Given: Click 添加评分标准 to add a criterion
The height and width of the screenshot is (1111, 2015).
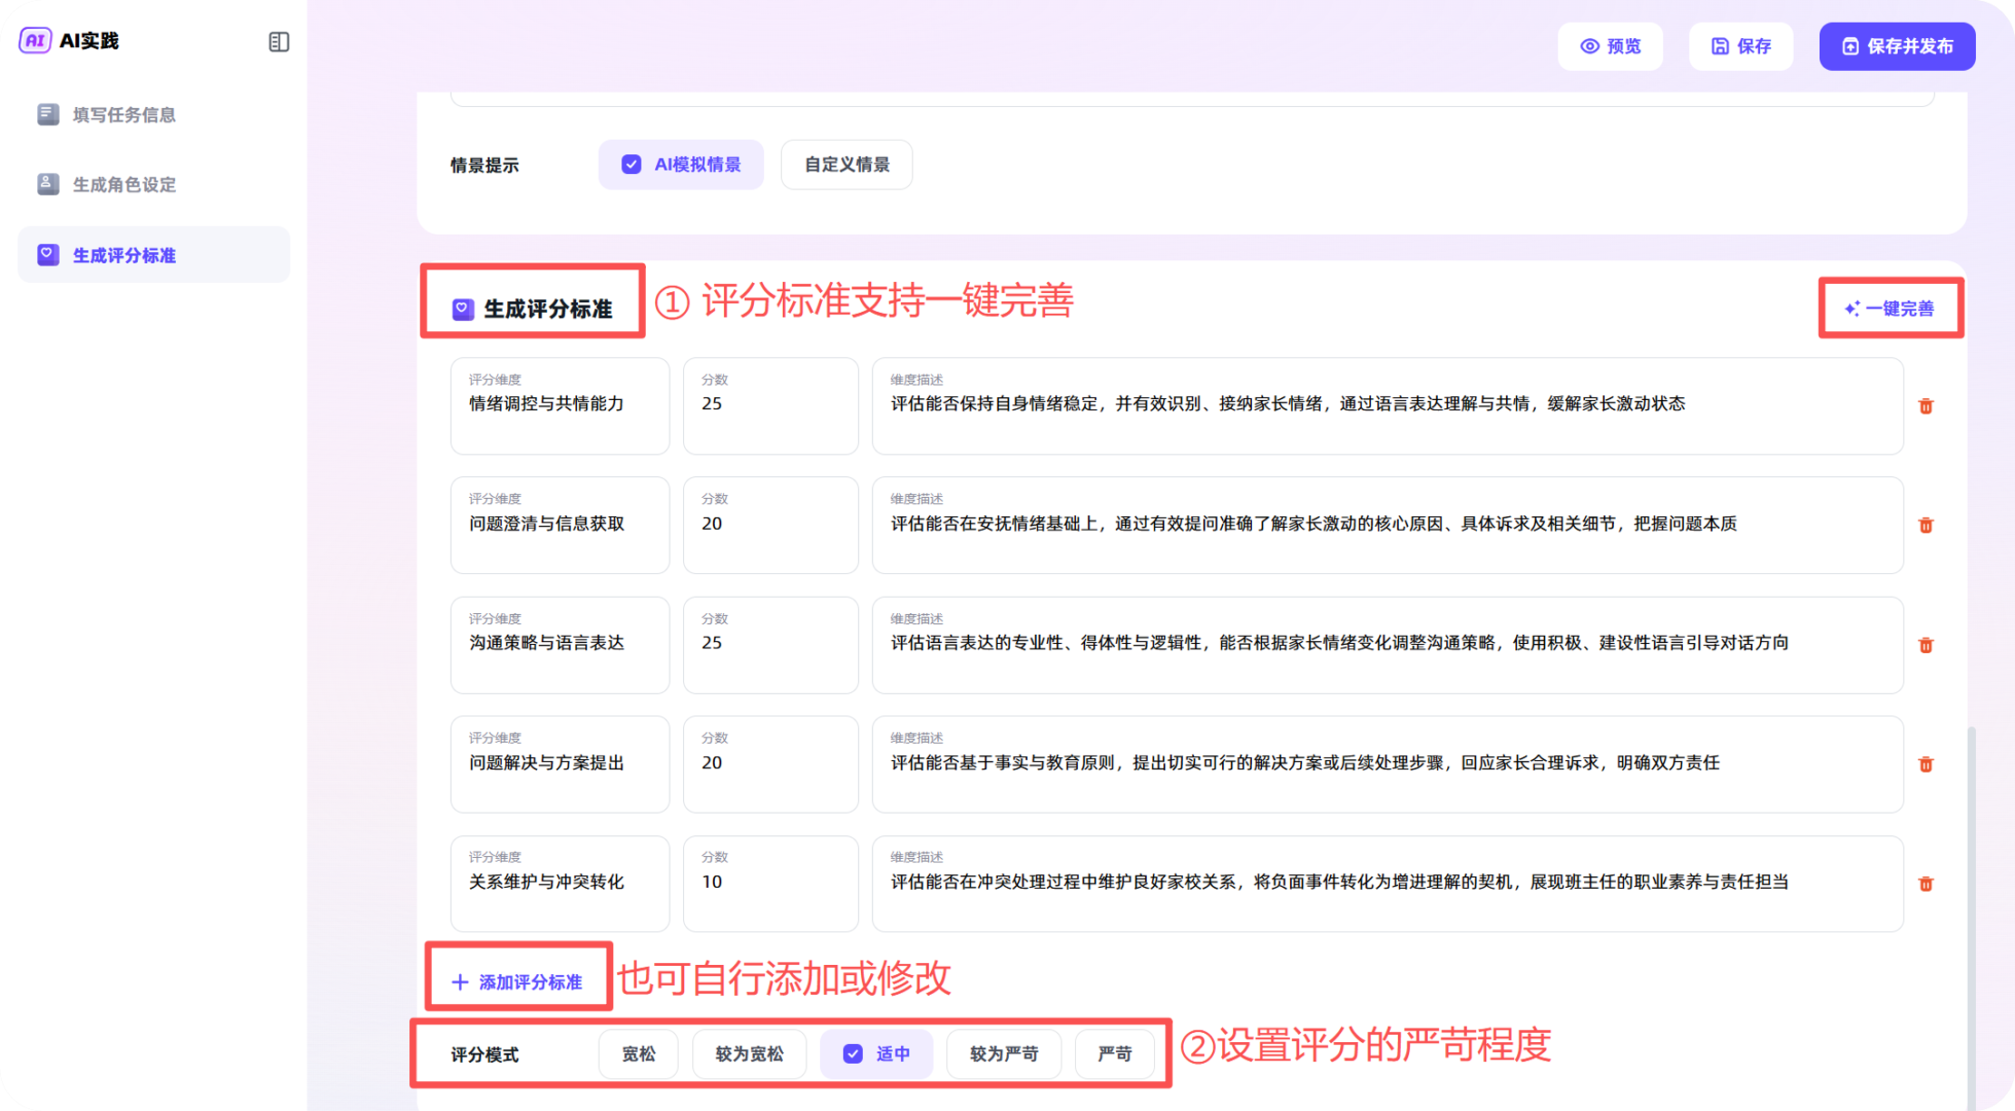Looking at the screenshot, I should click(517, 981).
